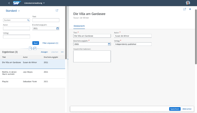Click the search magnifier icon
Image resolution: width=197 pixels, height=113 pixels.
click(28, 20)
